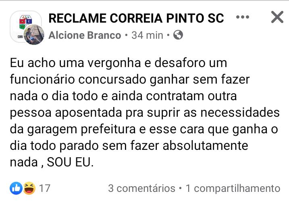Click Alcione Branco's small profile picture

point(33,35)
